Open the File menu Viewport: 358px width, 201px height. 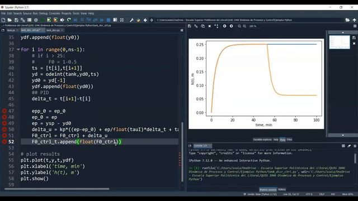pos(3,13)
